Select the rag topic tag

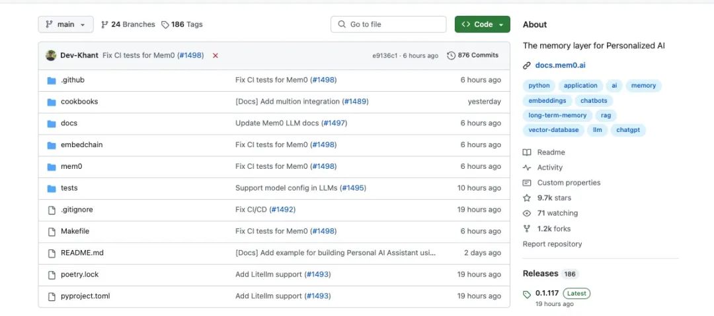(606, 115)
